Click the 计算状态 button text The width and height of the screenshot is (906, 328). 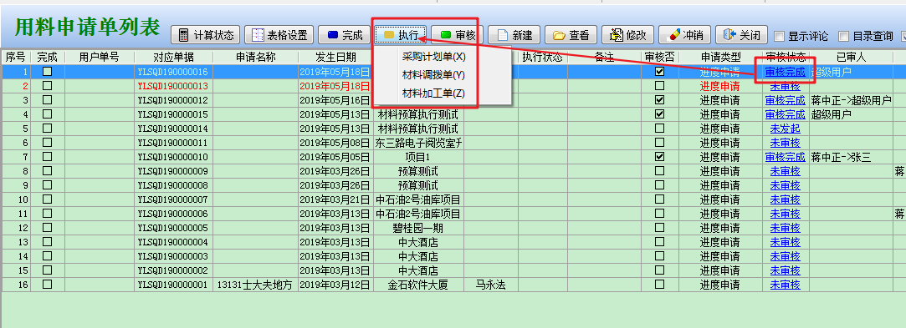(214, 36)
